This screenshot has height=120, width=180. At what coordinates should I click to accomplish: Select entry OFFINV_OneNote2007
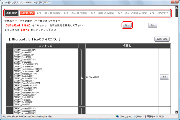tap(24, 76)
